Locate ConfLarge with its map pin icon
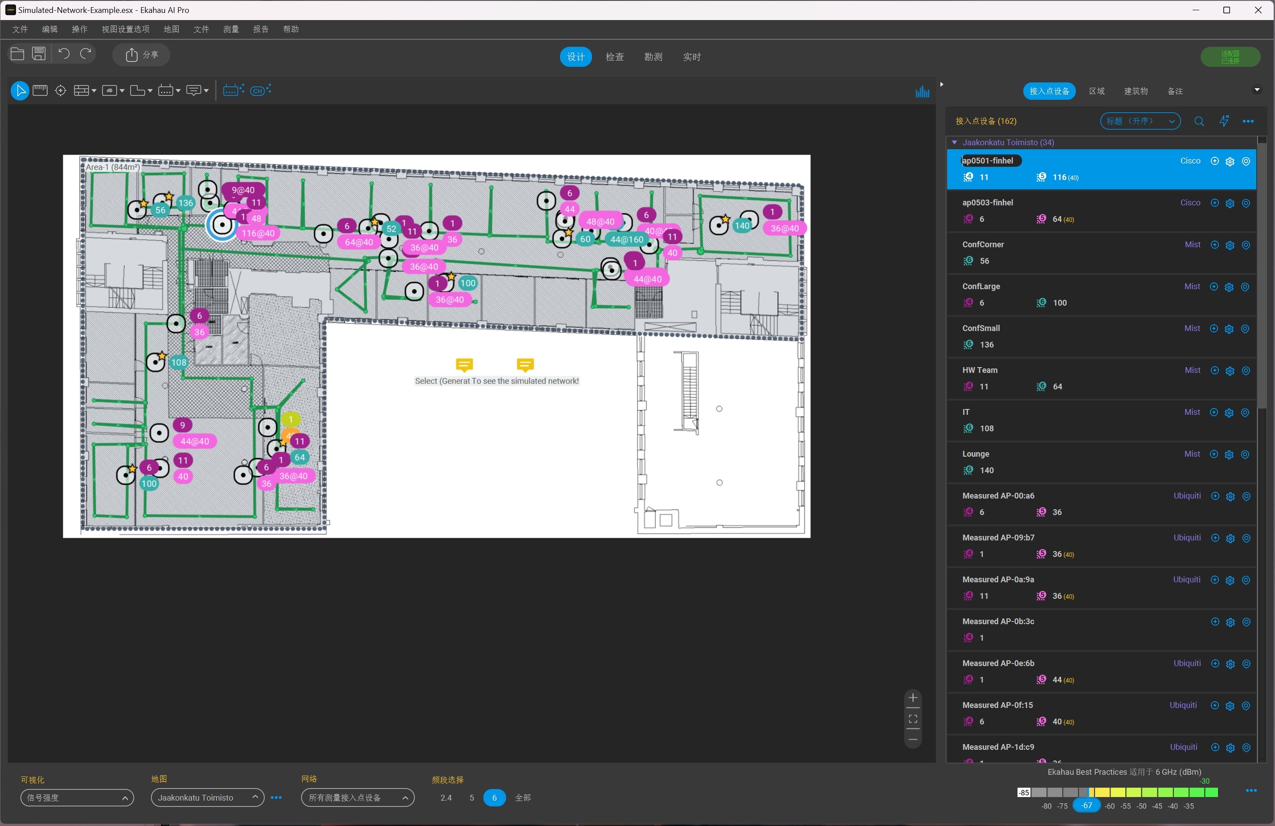 [x=1246, y=287]
